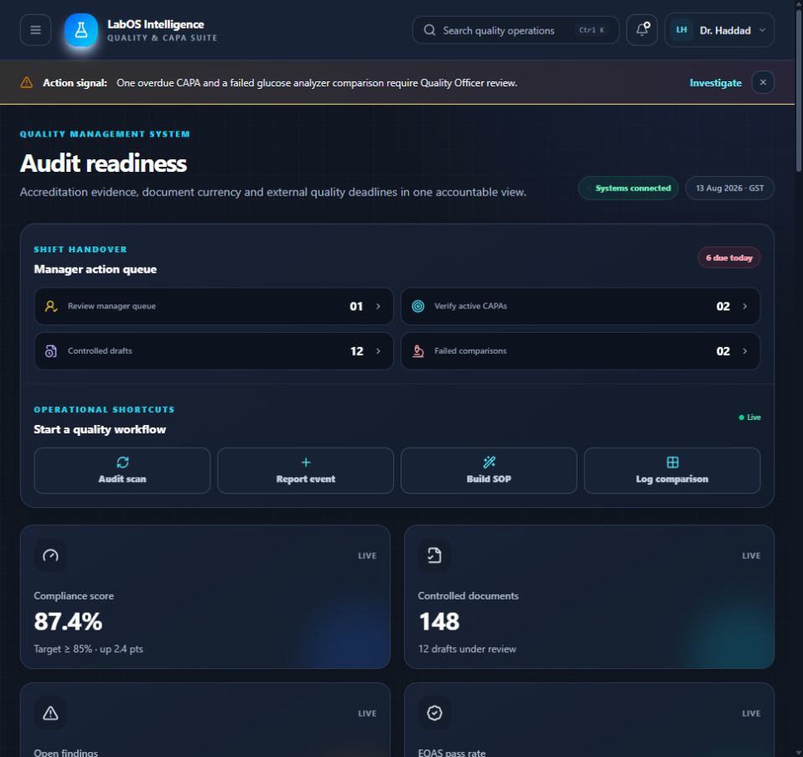Dismiss the action signal banner
Screen dimensions: 803x757
(x=763, y=82)
